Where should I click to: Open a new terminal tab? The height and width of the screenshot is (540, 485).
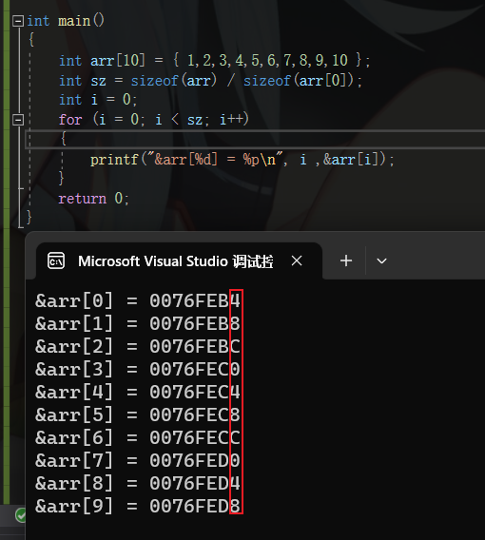click(x=346, y=260)
